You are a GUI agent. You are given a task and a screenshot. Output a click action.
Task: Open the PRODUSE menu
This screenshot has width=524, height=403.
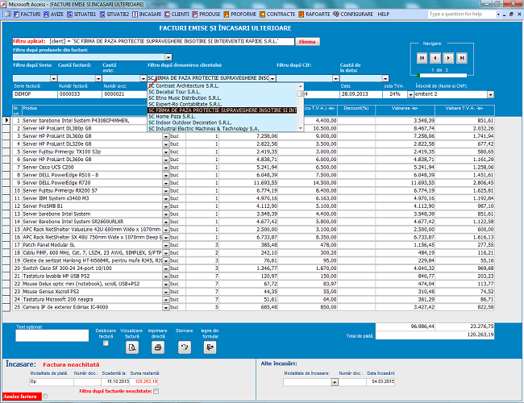pos(206,15)
